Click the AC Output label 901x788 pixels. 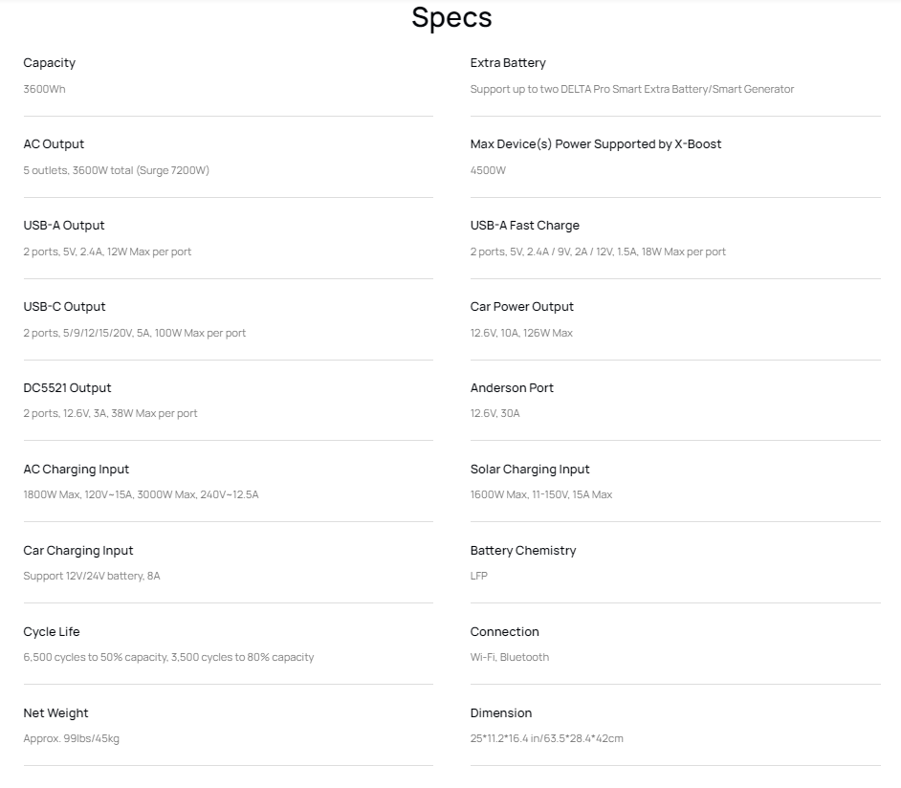pos(54,144)
